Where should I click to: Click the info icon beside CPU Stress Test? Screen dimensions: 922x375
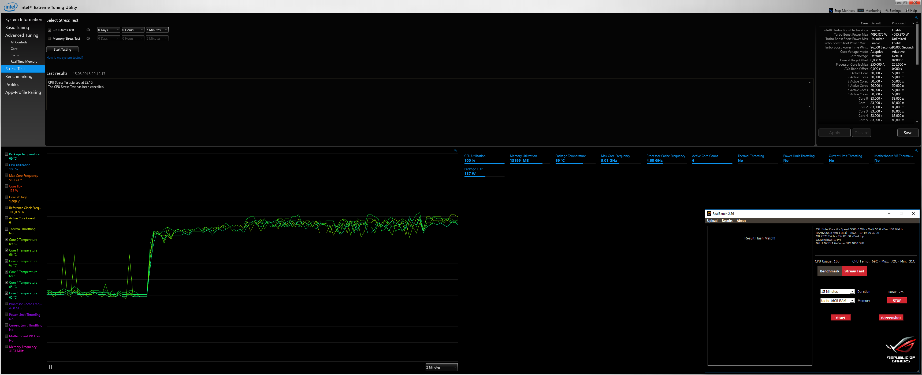pos(88,30)
